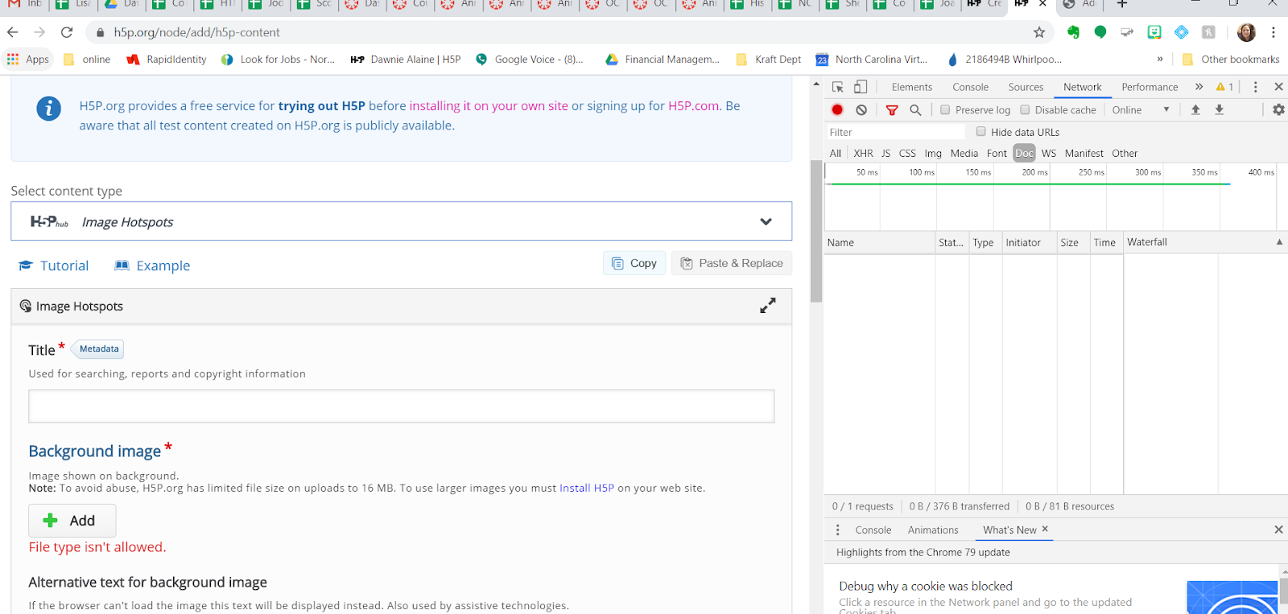Click the address bar URL

point(197,32)
